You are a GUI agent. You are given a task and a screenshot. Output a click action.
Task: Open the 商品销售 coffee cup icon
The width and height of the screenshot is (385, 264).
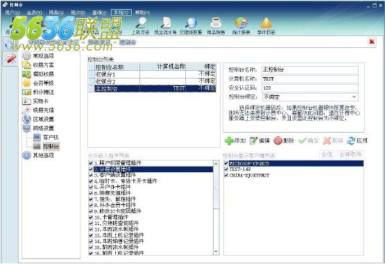point(216,26)
